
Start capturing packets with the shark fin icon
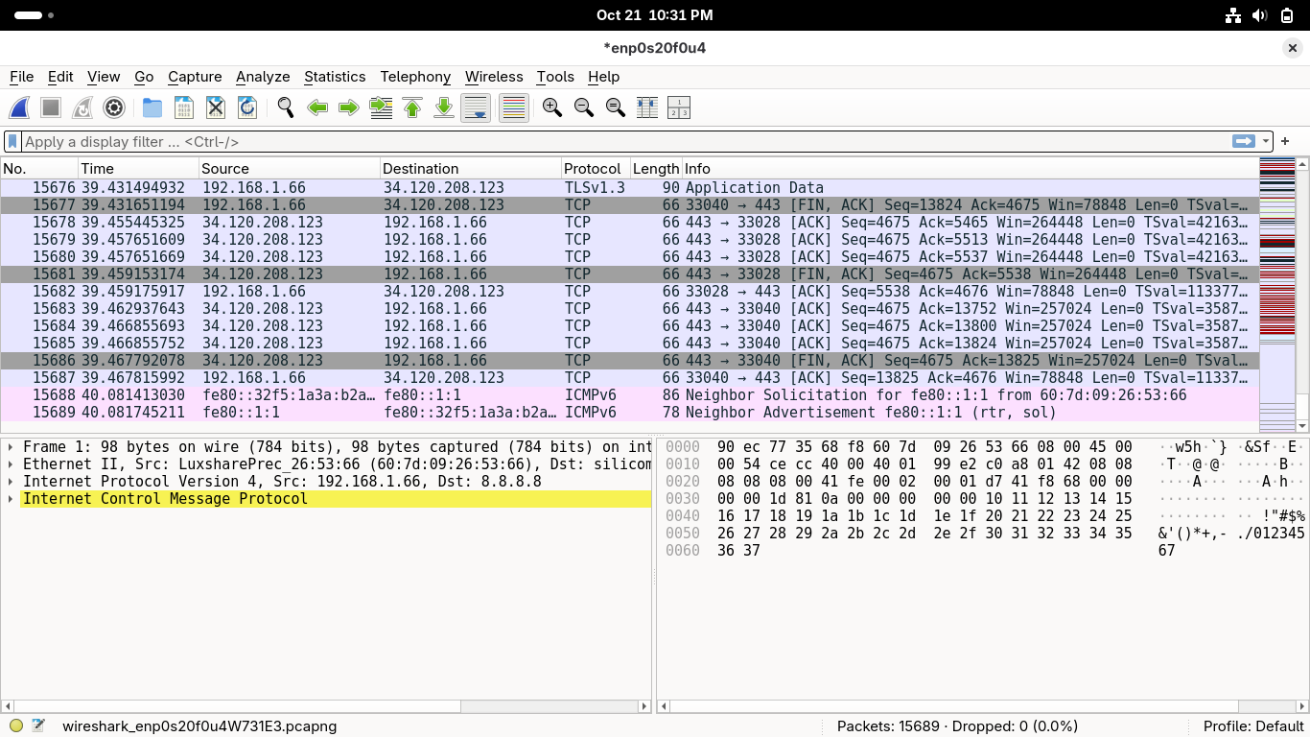[19, 108]
